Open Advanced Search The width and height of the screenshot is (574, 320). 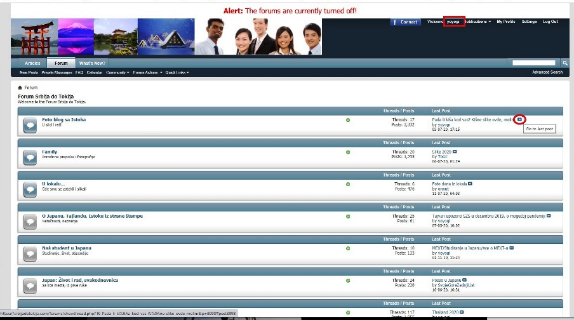[547, 72]
